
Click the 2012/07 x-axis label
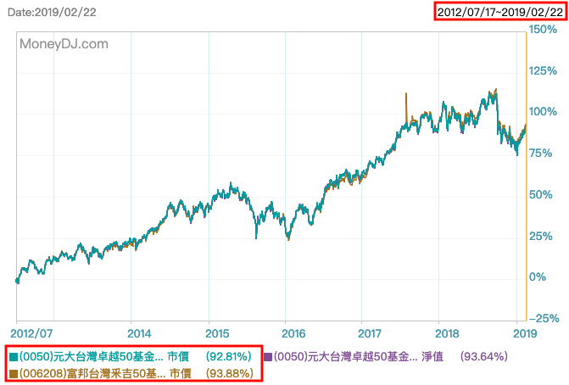[x=31, y=333]
